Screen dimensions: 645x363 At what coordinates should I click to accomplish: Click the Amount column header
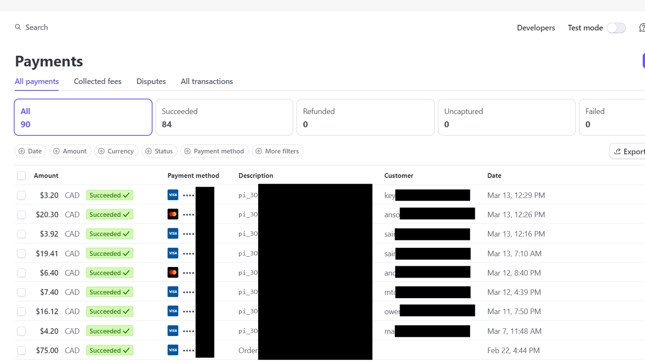[46, 176]
